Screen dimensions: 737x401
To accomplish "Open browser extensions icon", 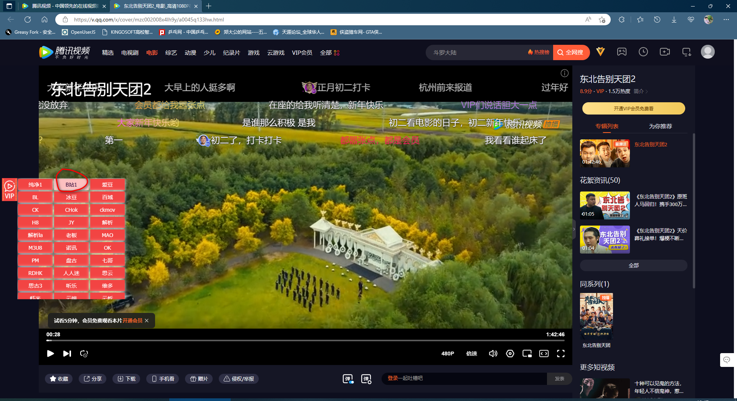I will [x=622, y=20].
